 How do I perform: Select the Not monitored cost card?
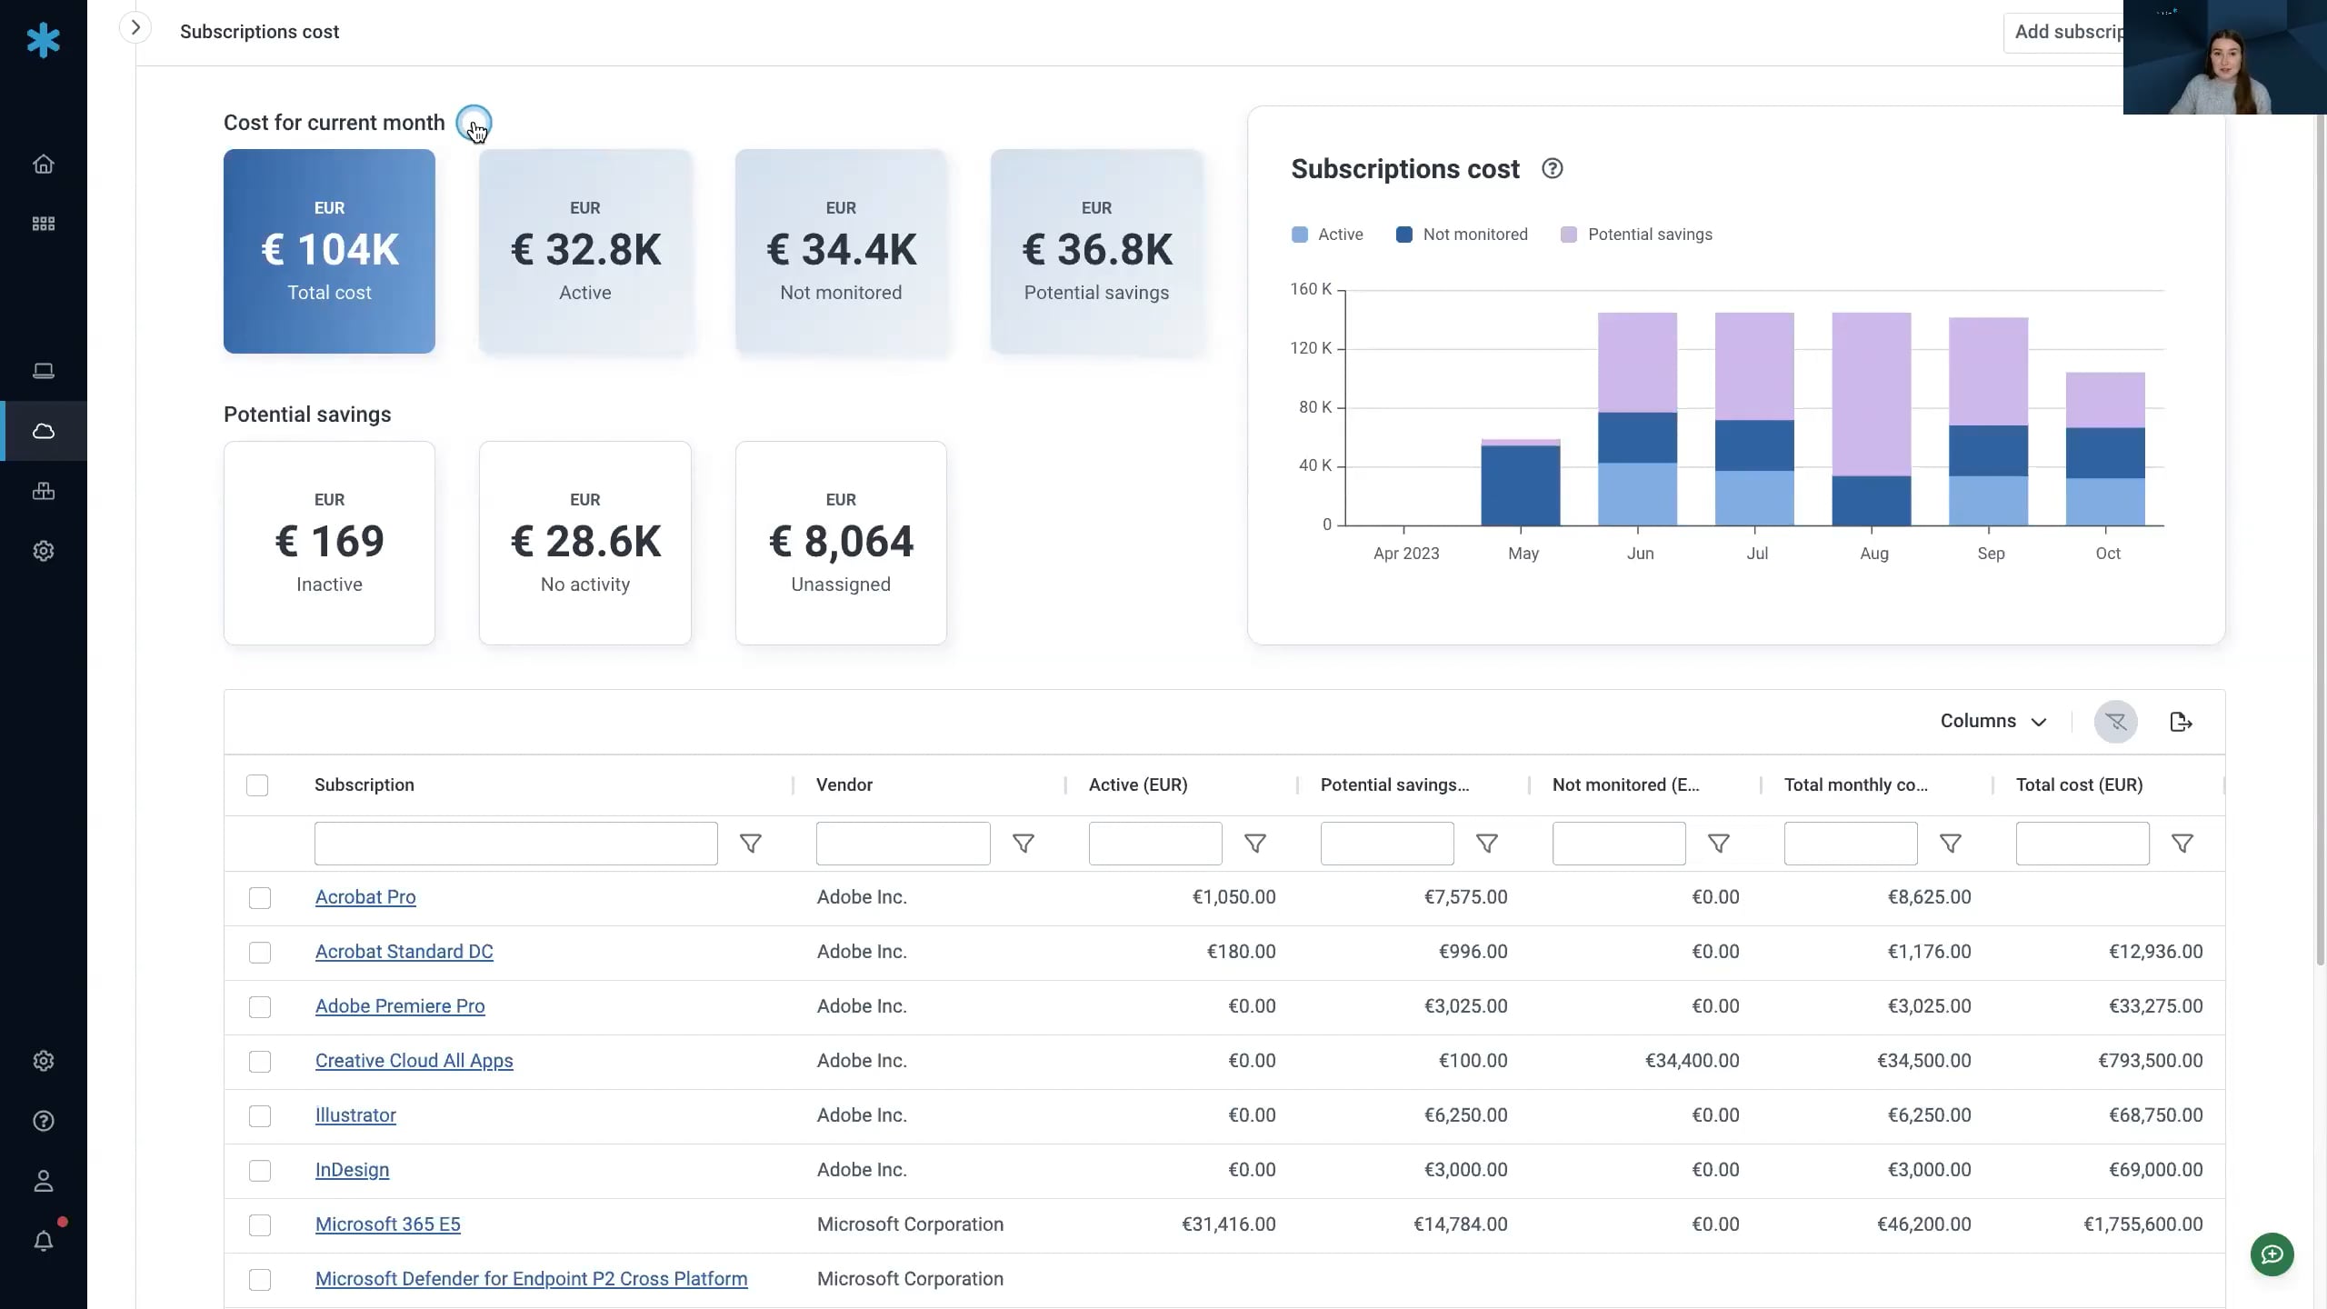click(840, 252)
